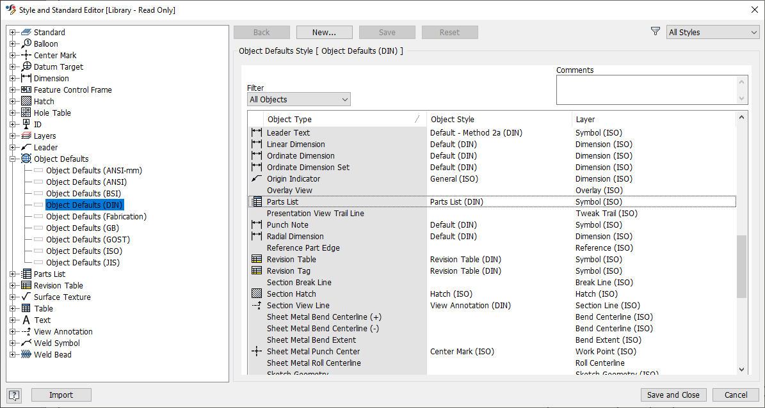Click the Balloon style icon in tree

tap(26, 44)
